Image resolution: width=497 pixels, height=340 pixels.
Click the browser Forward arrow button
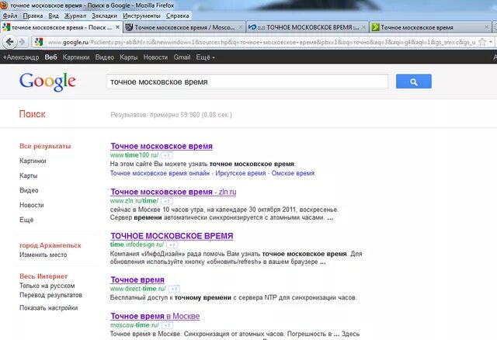(22, 41)
